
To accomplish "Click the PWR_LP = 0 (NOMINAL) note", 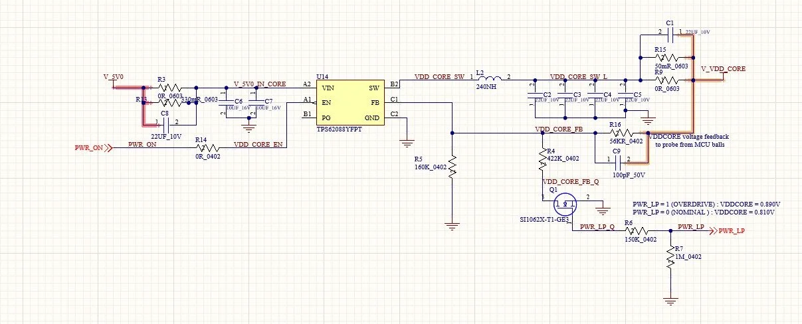I will pyautogui.click(x=704, y=211).
